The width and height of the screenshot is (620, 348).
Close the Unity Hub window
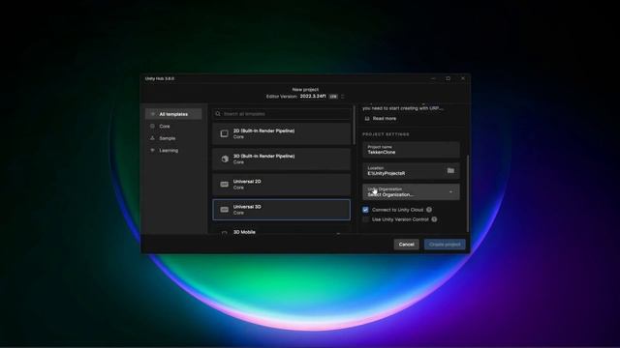coord(463,78)
